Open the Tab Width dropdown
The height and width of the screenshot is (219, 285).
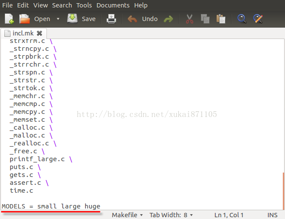click(171, 215)
